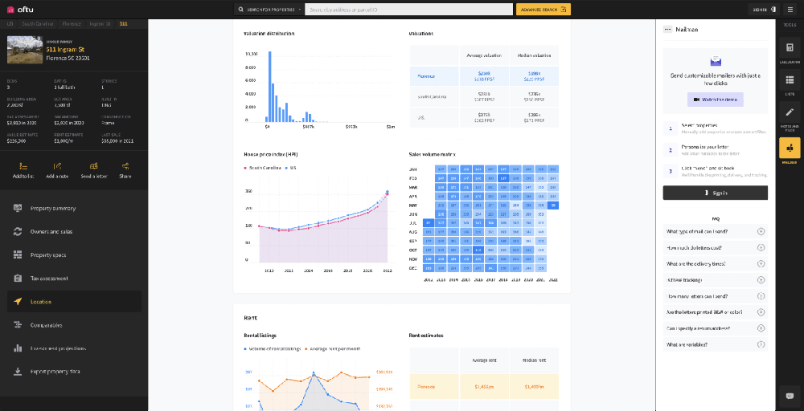Click the Property specs sidebar icon
The image size is (804, 411).
18,255
